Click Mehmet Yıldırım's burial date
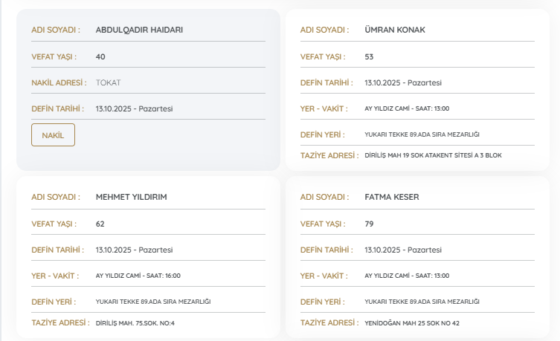This screenshot has height=341, width=560. click(x=134, y=250)
